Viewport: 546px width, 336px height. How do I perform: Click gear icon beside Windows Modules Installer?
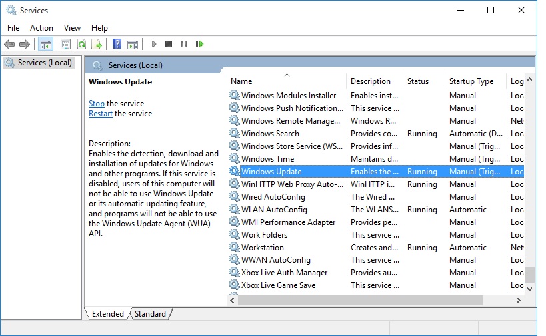235,95
